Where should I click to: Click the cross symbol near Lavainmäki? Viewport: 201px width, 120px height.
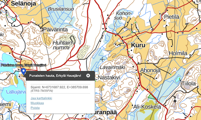pos(102,59)
